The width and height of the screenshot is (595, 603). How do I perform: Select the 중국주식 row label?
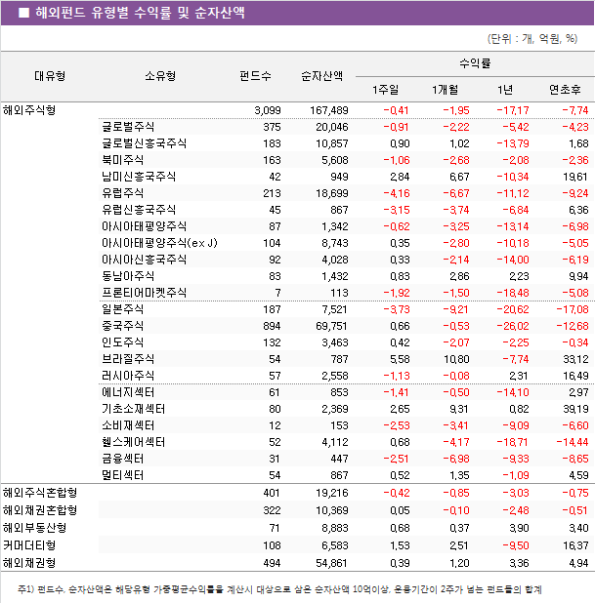click(x=122, y=326)
